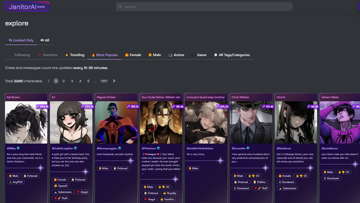Open Miguel O'Hara character image

tap(116, 122)
